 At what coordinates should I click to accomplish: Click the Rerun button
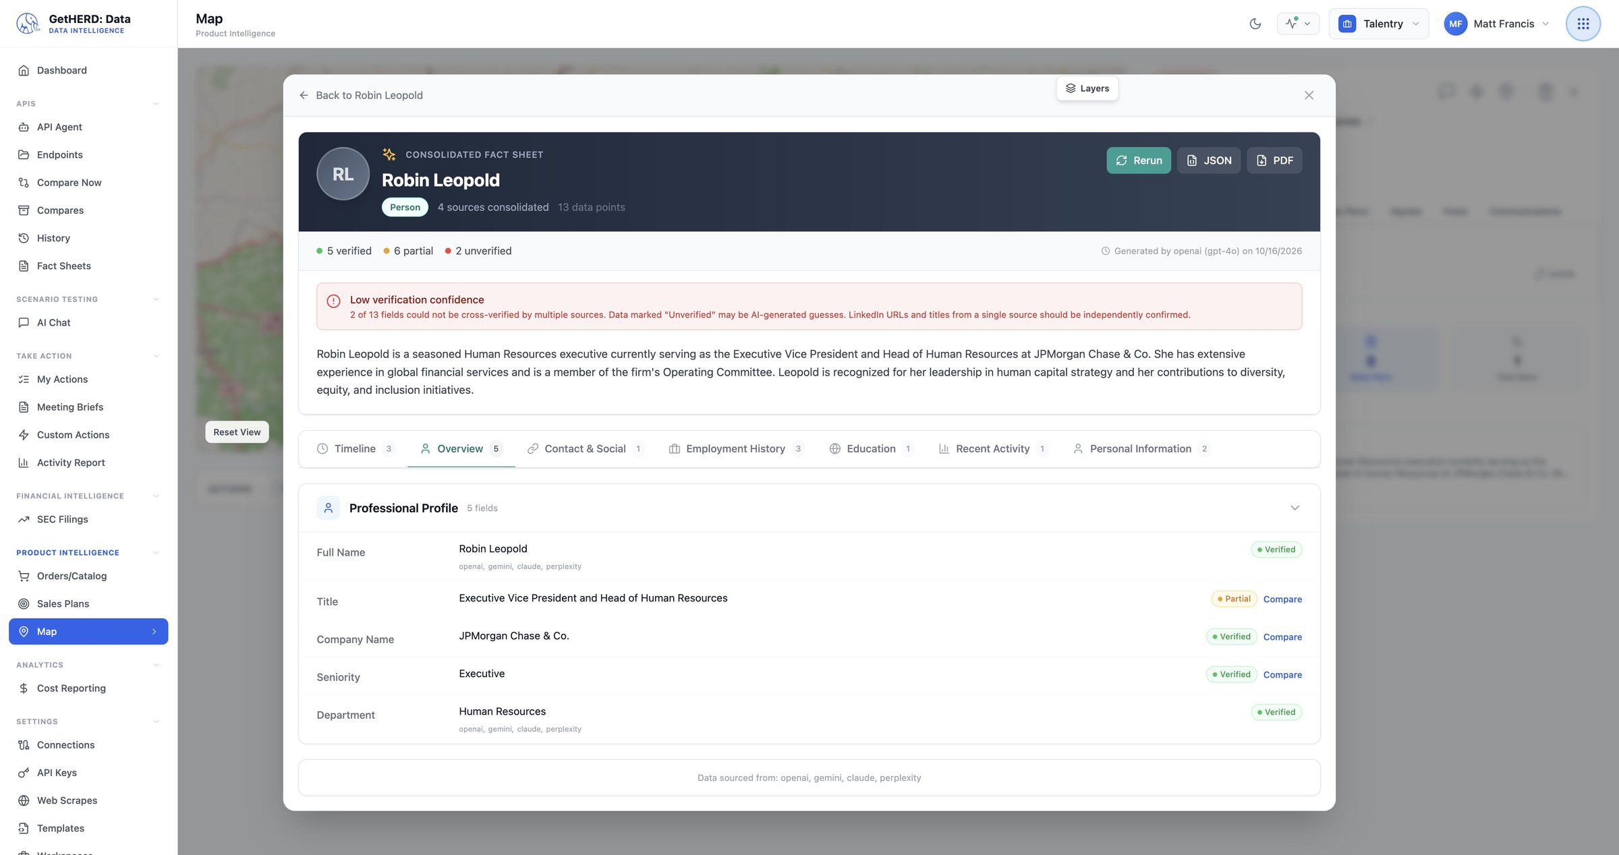click(x=1139, y=160)
